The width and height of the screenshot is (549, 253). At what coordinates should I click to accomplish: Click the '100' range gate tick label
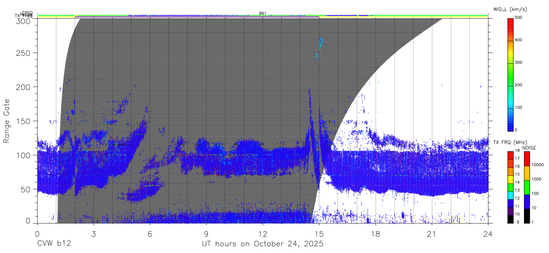(24, 155)
